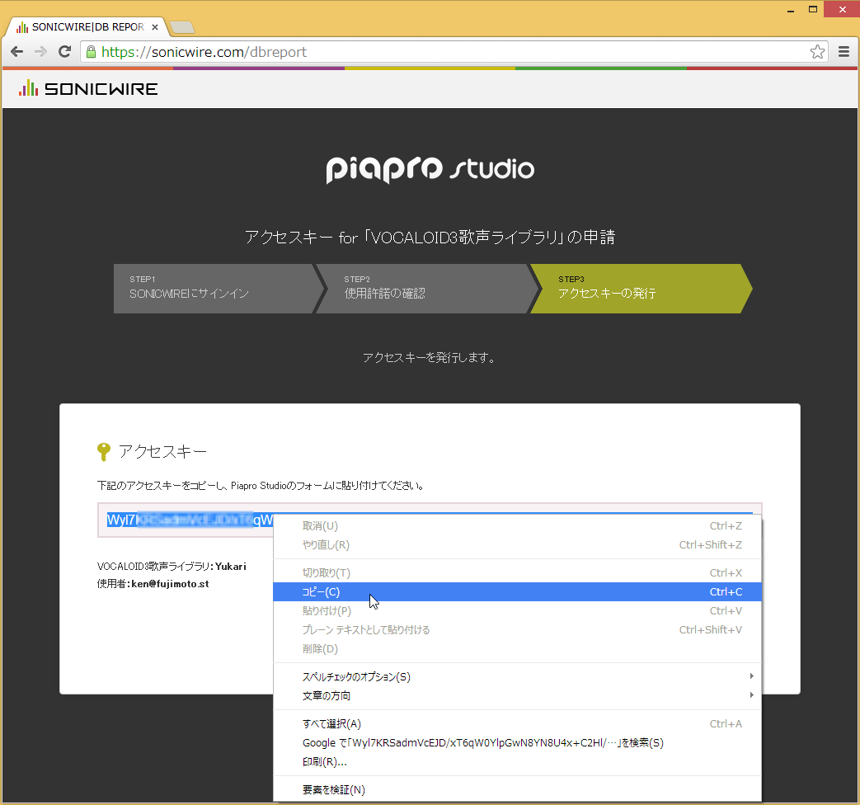Image resolution: width=860 pixels, height=805 pixels.
Task: Choose プレーン テキストとして貼り付ける
Action: point(517,629)
